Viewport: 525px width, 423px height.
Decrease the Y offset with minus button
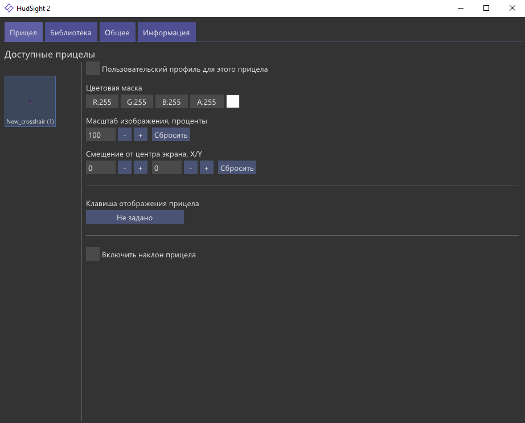pyautogui.click(x=190, y=168)
